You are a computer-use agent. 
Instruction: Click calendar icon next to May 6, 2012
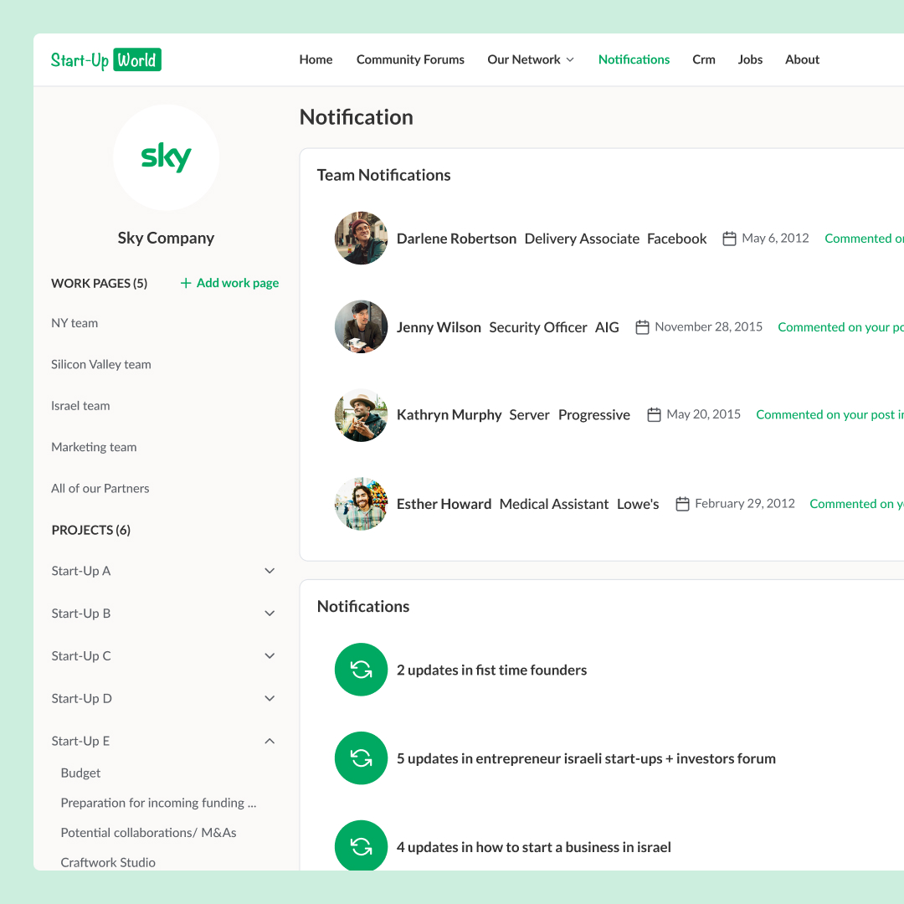(729, 239)
